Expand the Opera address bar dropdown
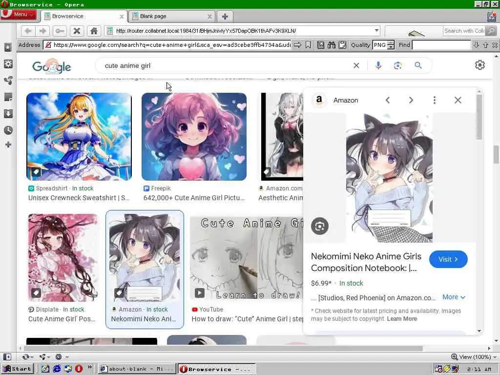Viewport: 500px width, 375px height. [x=376, y=31]
